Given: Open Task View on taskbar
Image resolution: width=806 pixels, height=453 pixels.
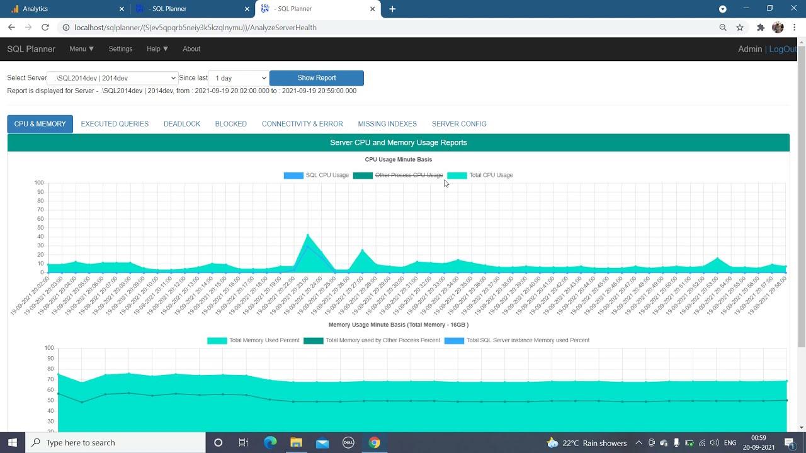Looking at the screenshot, I should pyautogui.click(x=244, y=443).
